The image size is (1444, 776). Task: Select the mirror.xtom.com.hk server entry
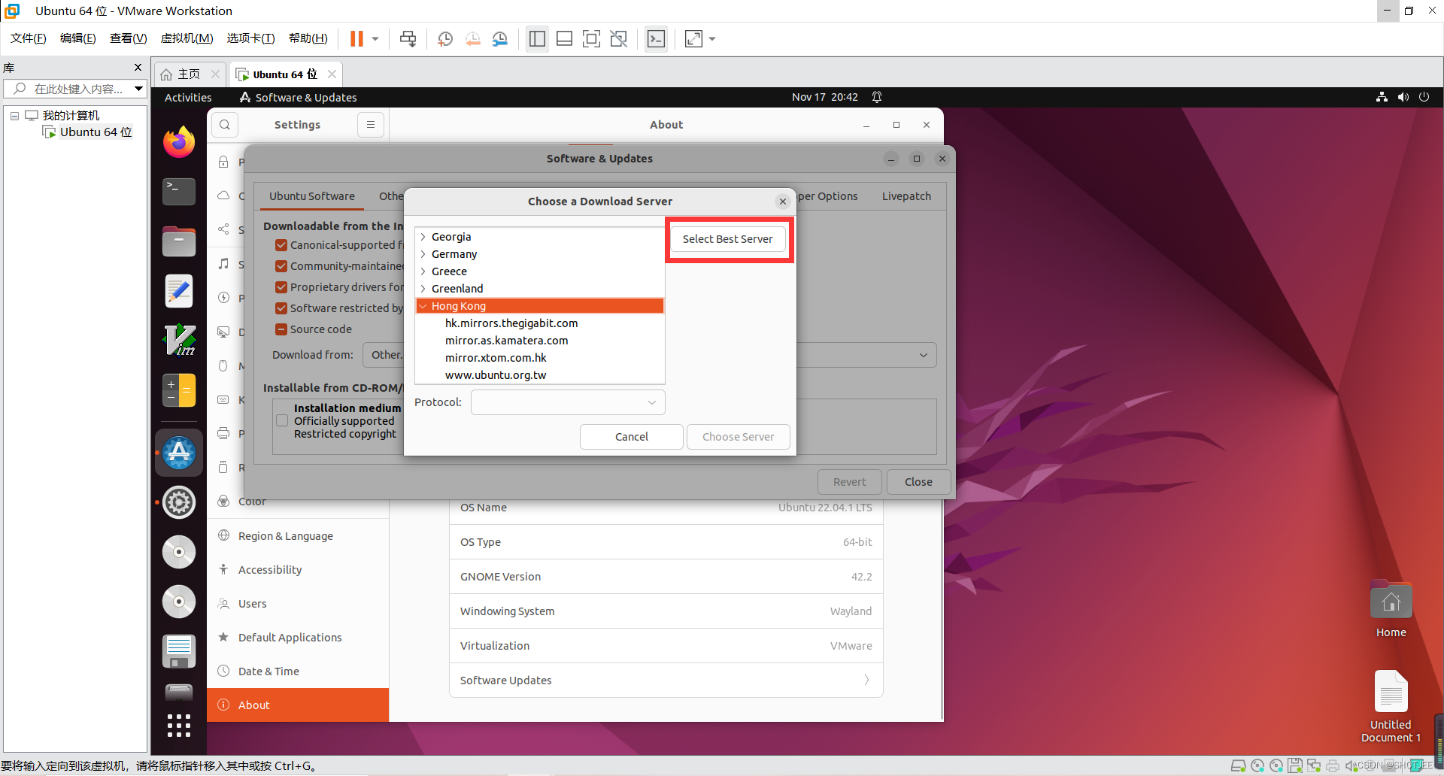coord(496,357)
